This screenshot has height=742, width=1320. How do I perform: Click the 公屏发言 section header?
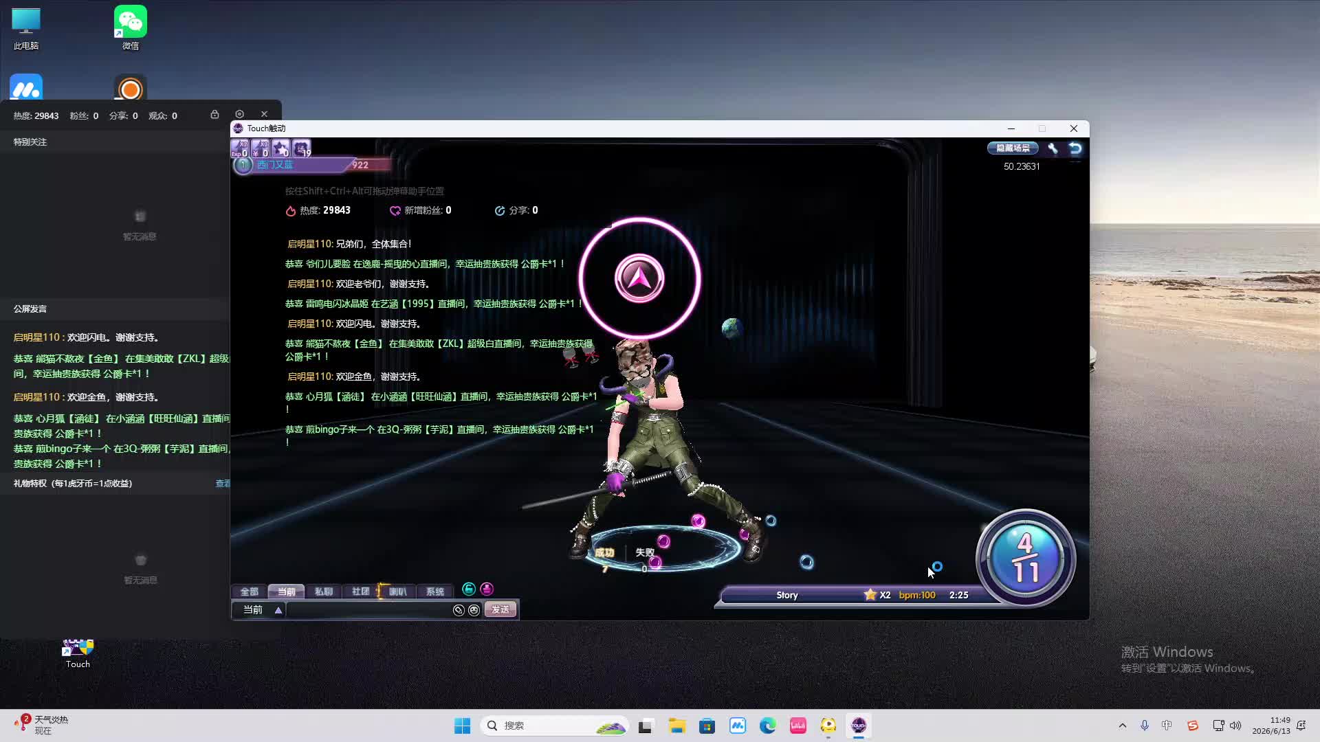pos(30,309)
